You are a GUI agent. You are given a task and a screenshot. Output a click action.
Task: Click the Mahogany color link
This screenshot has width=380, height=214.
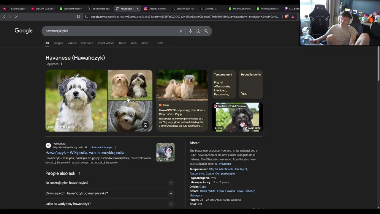coord(196,196)
